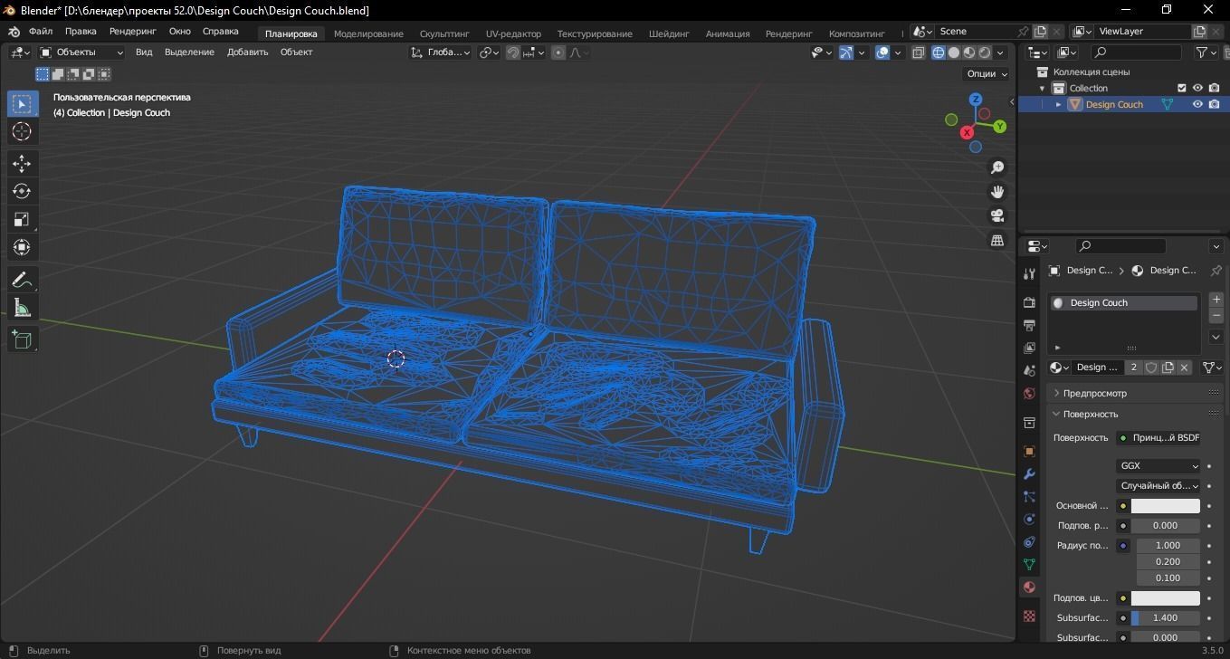Screen dimensions: 1230x659
Task: Switch to wireframe viewport shading
Action: pyautogui.click(x=938, y=53)
